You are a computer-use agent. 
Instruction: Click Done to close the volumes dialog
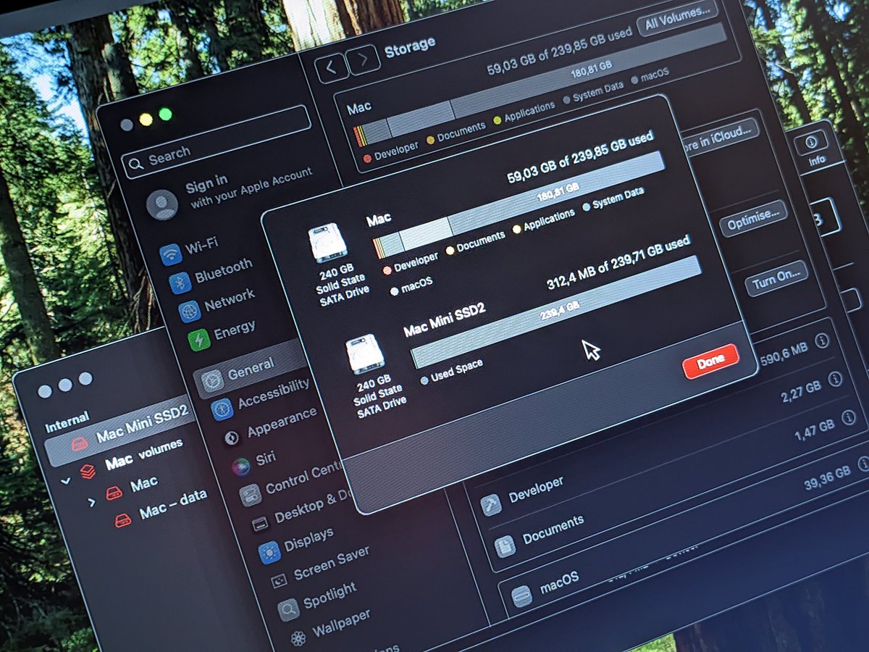tap(710, 361)
